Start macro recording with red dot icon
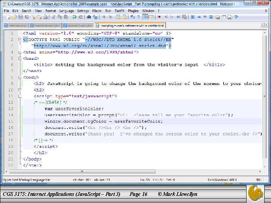 pos(160,17)
